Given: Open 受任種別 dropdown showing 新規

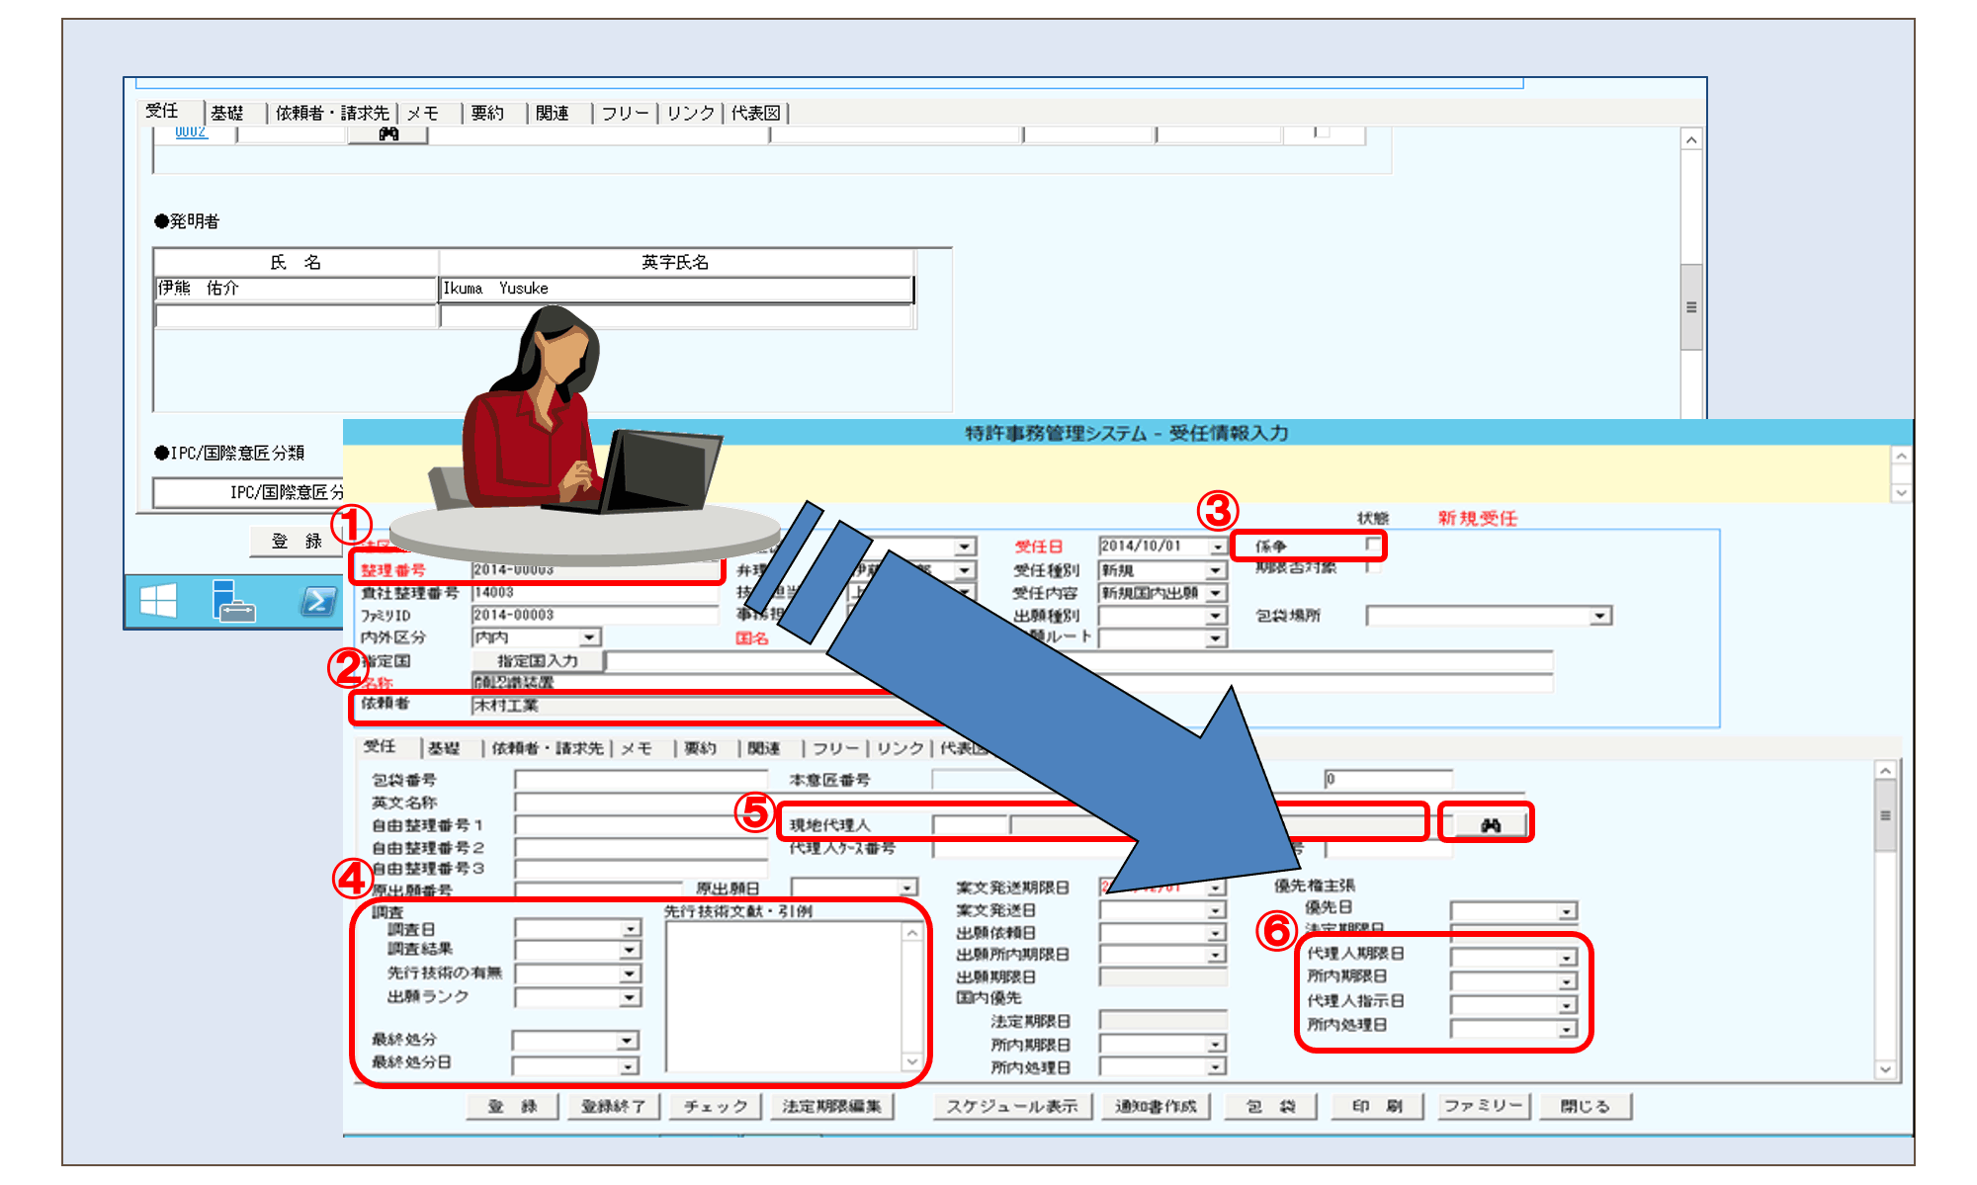Looking at the screenshot, I should pyautogui.click(x=1215, y=570).
